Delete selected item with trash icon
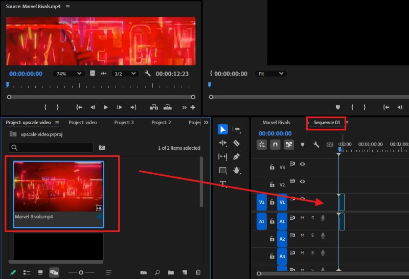The width and height of the screenshot is (409, 279). point(198,272)
